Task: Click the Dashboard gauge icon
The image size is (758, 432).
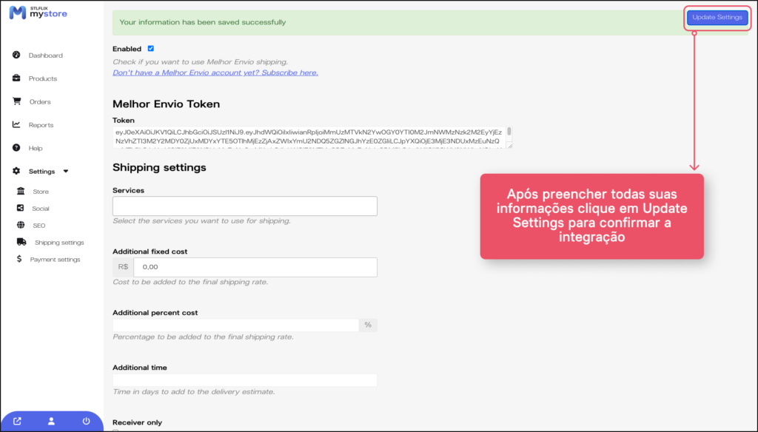Action: point(16,55)
